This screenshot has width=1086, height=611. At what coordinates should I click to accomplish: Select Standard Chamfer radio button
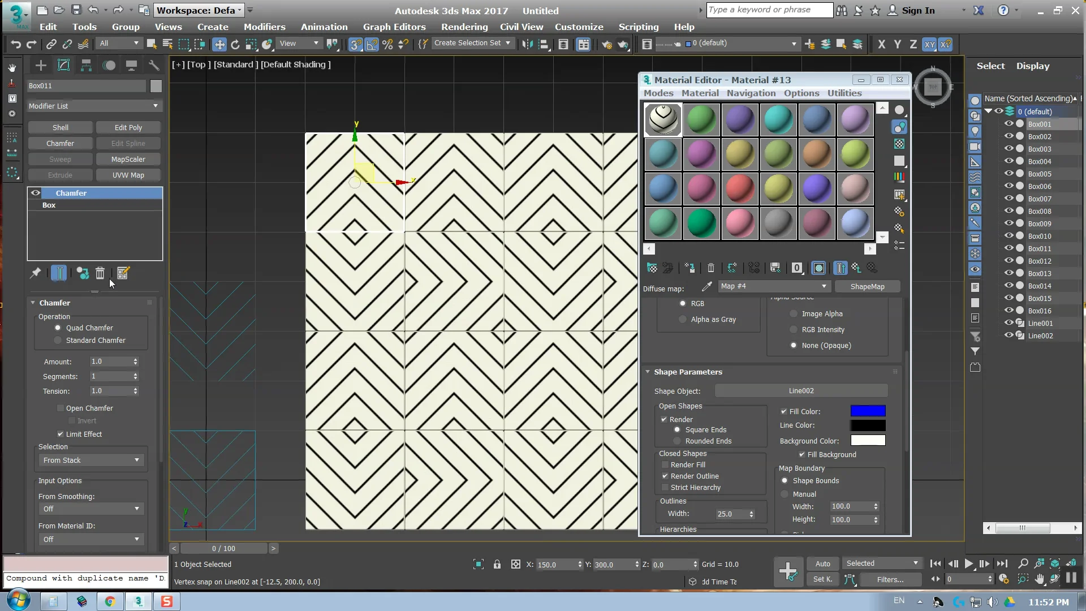point(58,340)
